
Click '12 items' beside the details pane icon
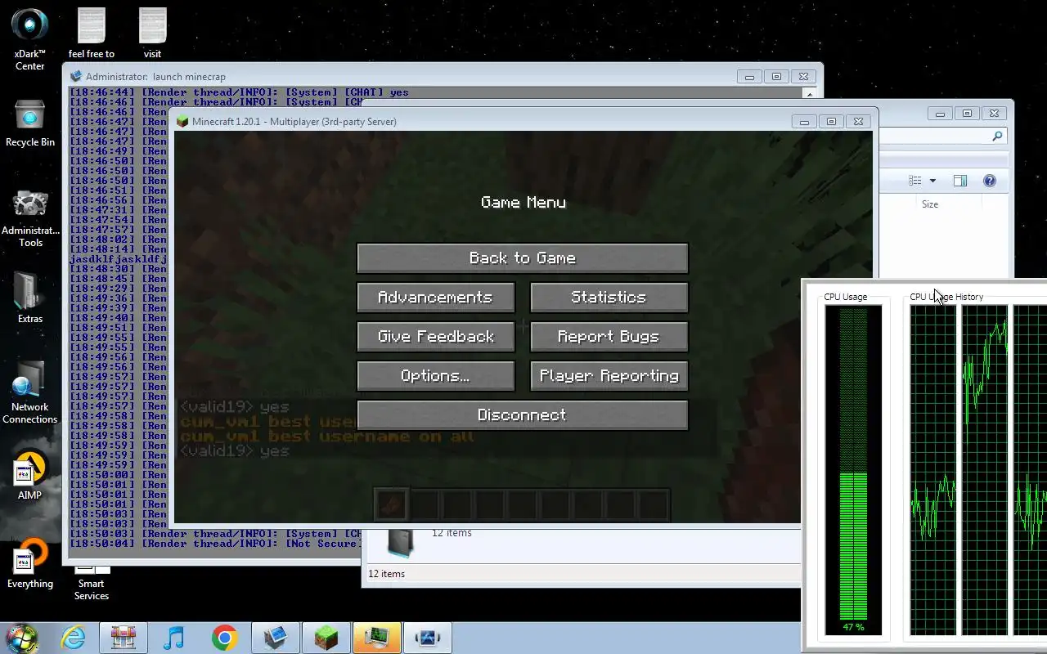click(452, 533)
